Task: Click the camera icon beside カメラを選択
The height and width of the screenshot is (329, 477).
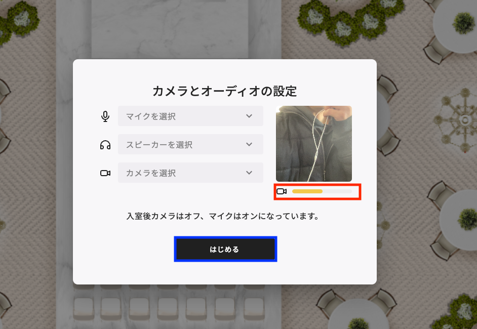Action: click(x=105, y=173)
